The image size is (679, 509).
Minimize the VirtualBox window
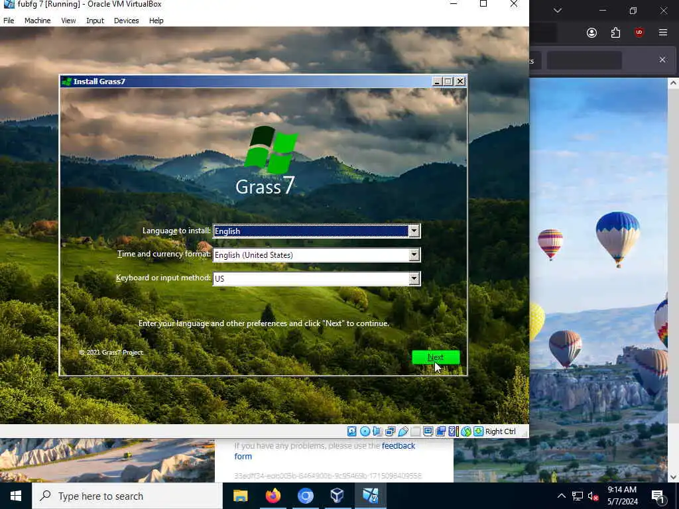point(454,4)
